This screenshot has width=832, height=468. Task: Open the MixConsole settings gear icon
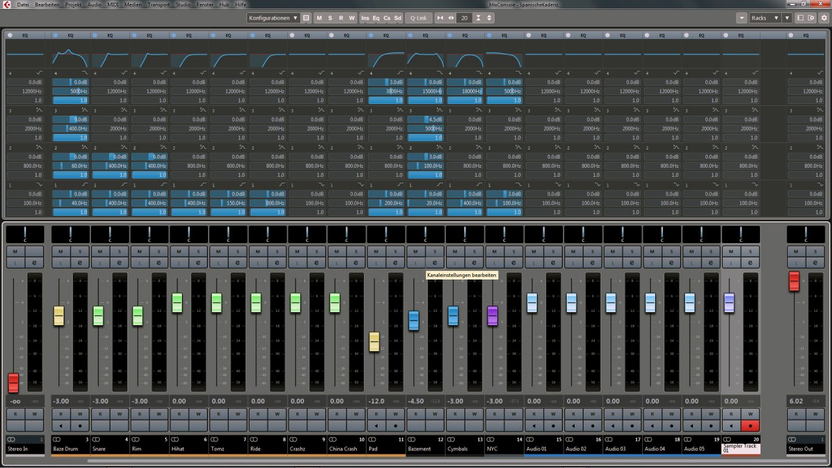[824, 18]
